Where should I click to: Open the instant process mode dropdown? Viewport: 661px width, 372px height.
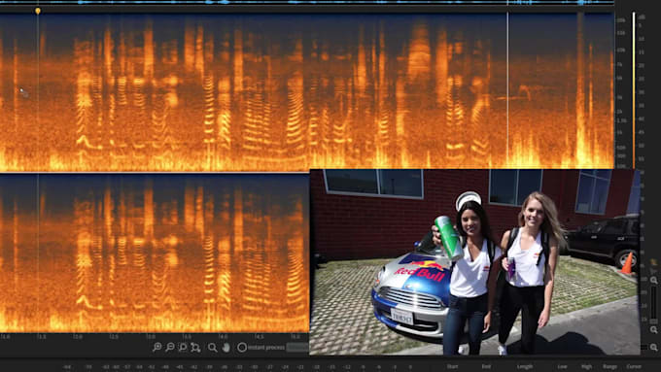click(297, 348)
